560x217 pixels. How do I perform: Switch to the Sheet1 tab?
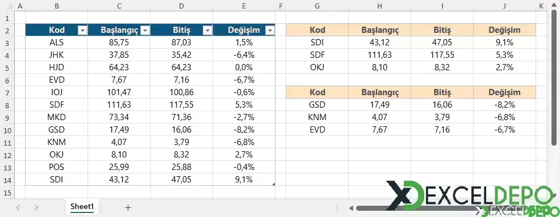tap(82, 207)
